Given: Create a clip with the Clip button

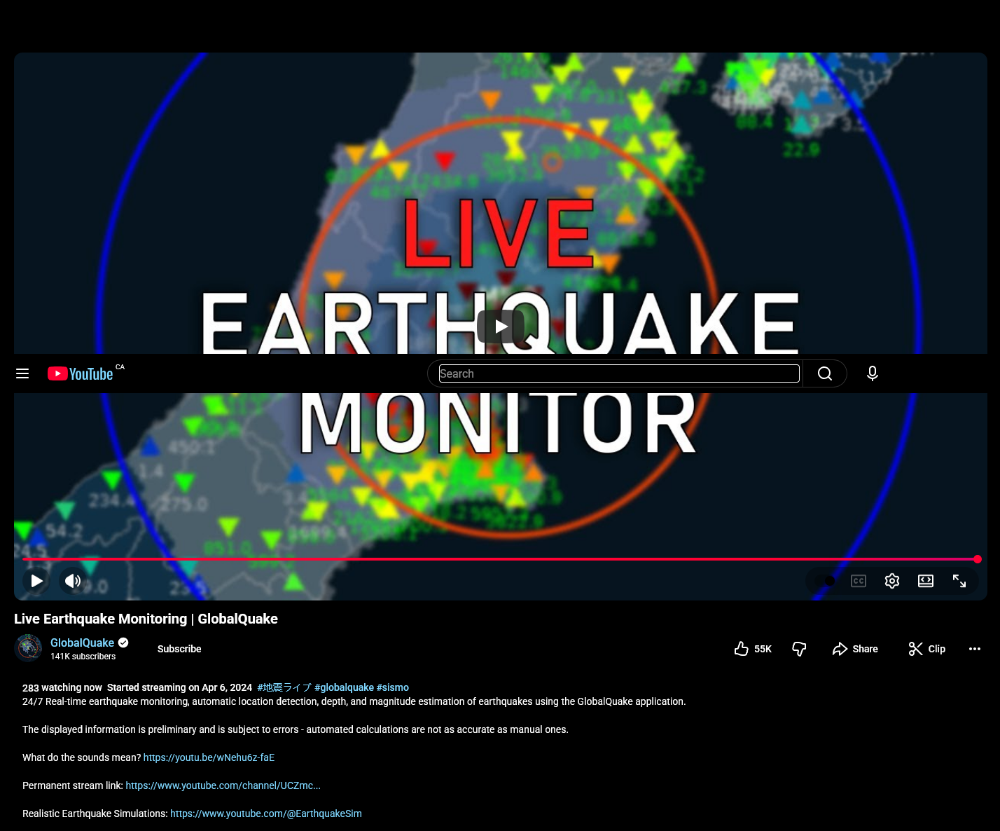Looking at the screenshot, I should point(926,649).
